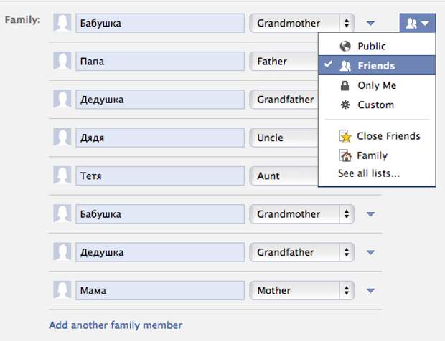Open the lower Grandfather relationship dropdown
The image size is (445, 341).
[302, 252]
